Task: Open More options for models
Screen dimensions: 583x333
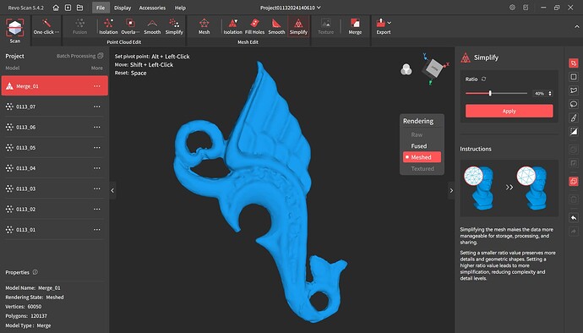Action: pyautogui.click(x=96, y=68)
